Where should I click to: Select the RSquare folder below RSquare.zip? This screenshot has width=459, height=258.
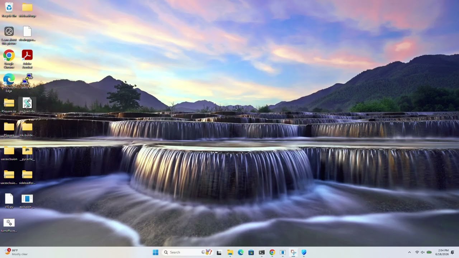point(9,129)
